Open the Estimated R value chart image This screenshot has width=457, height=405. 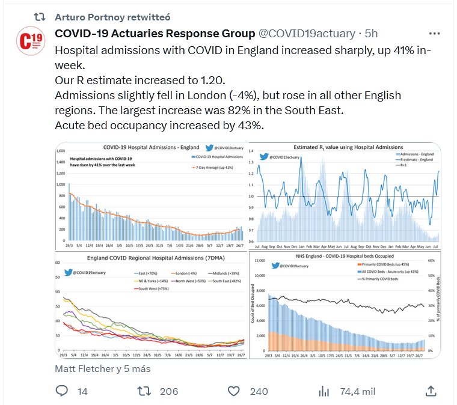[x=345, y=192]
